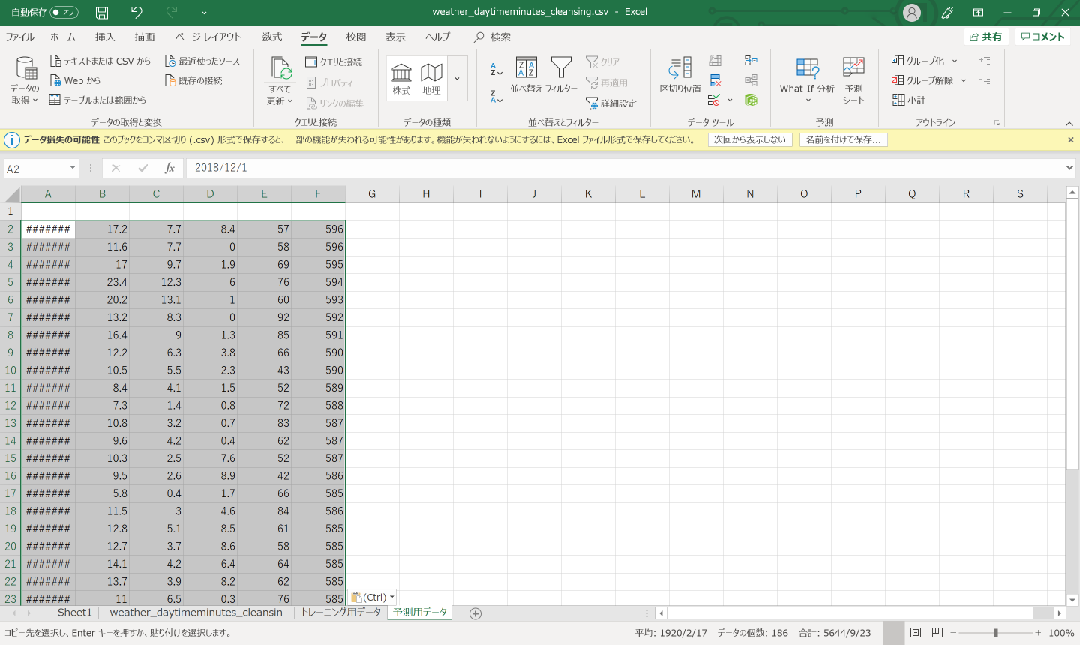The height and width of the screenshot is (645, 1080).
Task: Expand the formula bar
Action: (1070, 168)
